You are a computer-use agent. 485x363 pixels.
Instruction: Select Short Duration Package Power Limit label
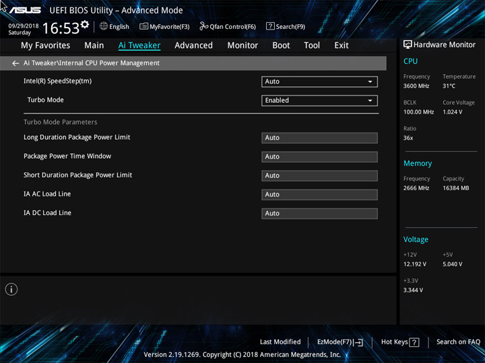tap(77, 175)
